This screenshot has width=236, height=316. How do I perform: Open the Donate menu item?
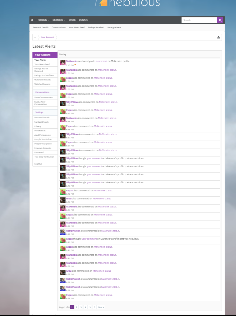83,20
